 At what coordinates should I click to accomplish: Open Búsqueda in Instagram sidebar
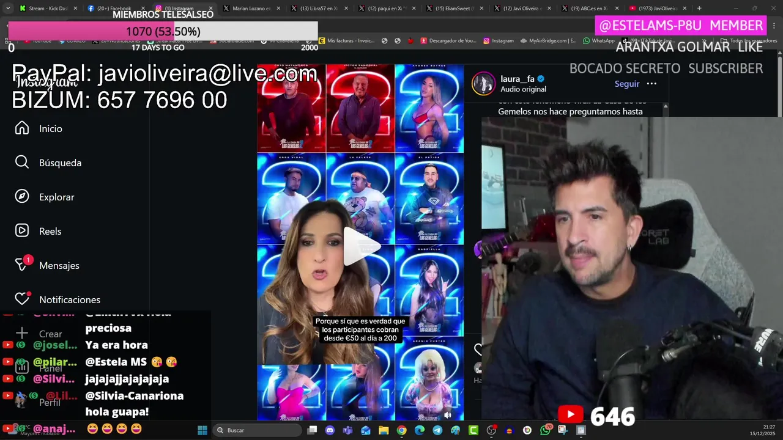[x=48, y=163]
